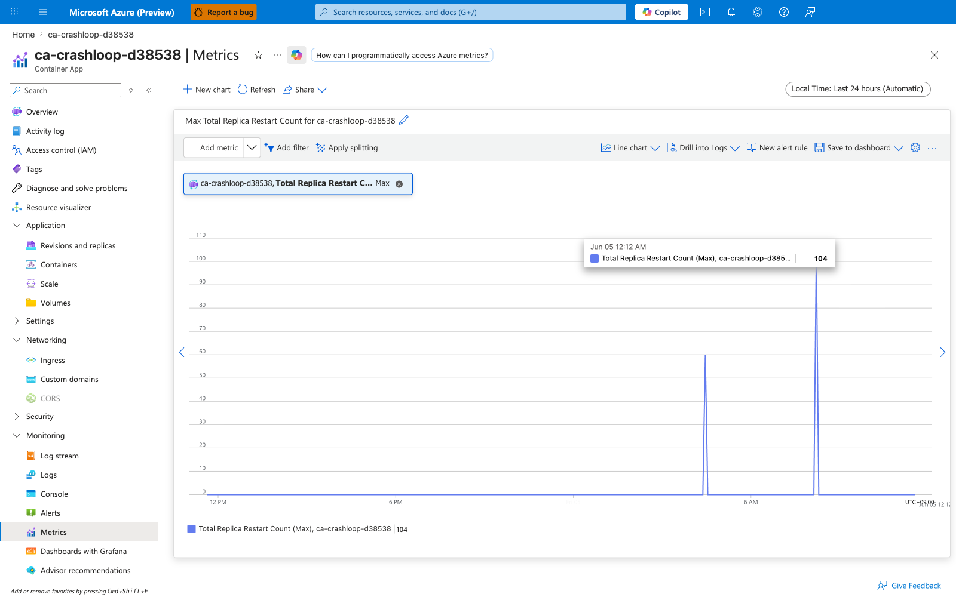Expand the Settings section
The image size is (956, 597).
pos(17,321)
